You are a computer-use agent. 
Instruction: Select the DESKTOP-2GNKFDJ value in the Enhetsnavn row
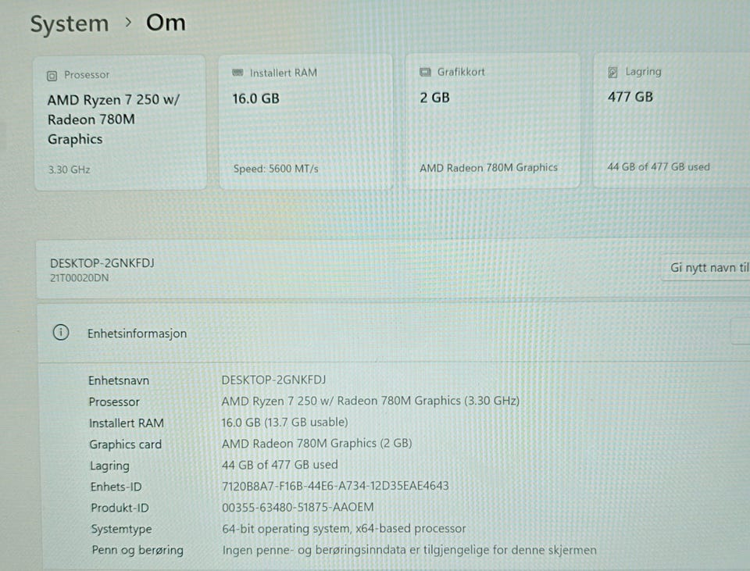tap(273, 380)
